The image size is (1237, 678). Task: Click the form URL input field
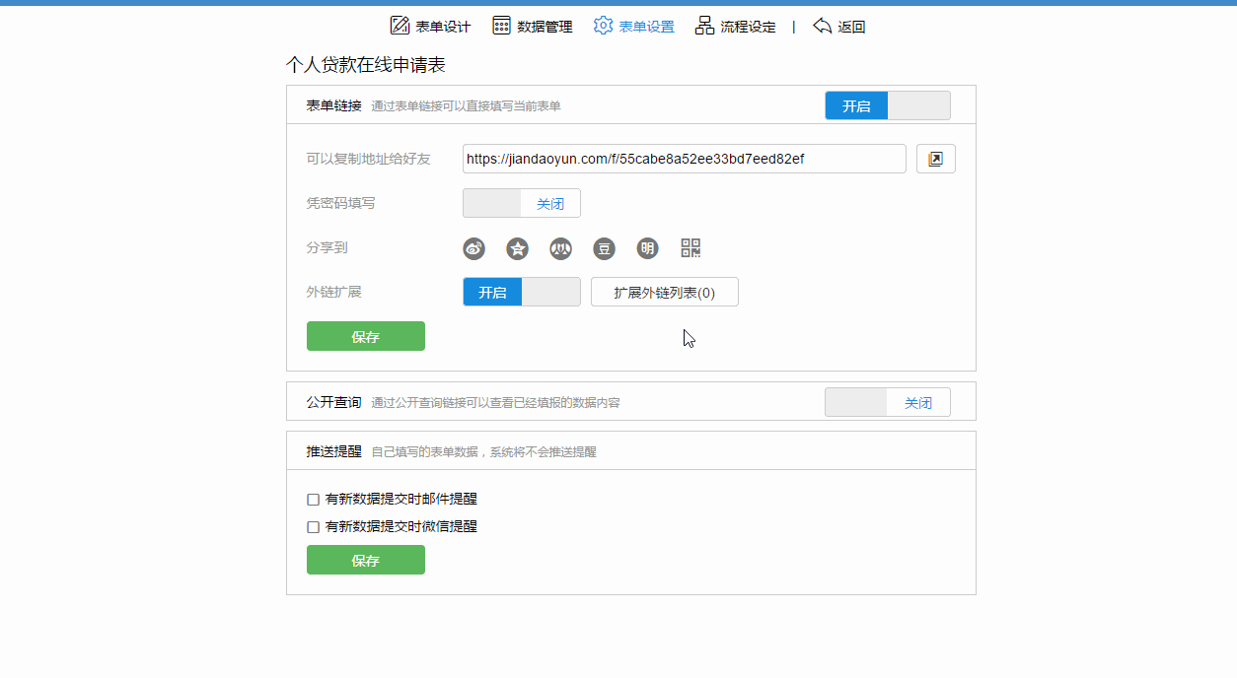683,159
